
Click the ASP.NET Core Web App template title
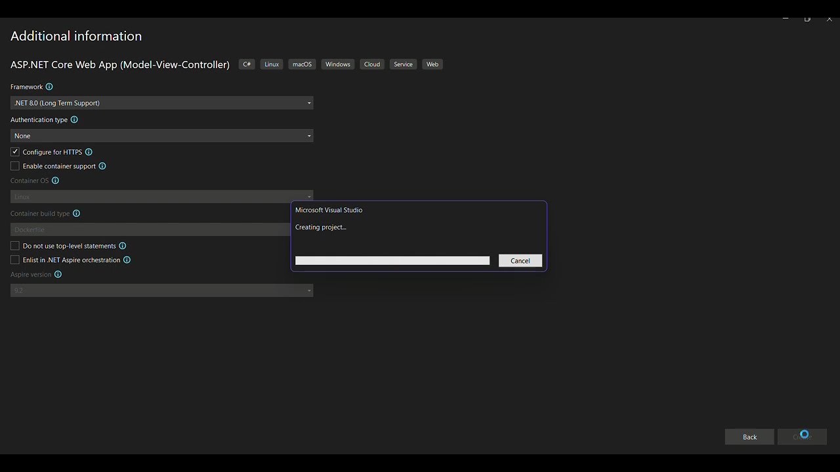(x=120, y=64)
